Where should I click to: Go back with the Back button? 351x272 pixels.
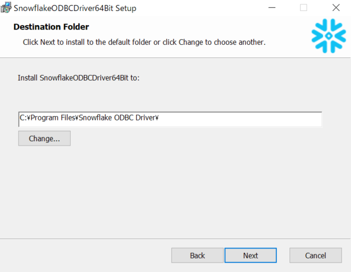coord(197,255)
